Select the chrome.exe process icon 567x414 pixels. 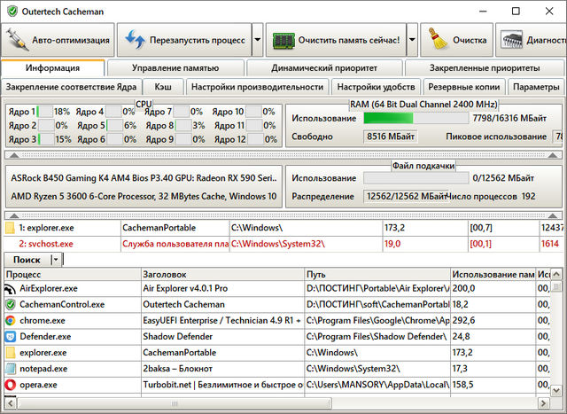pos(11,320)
